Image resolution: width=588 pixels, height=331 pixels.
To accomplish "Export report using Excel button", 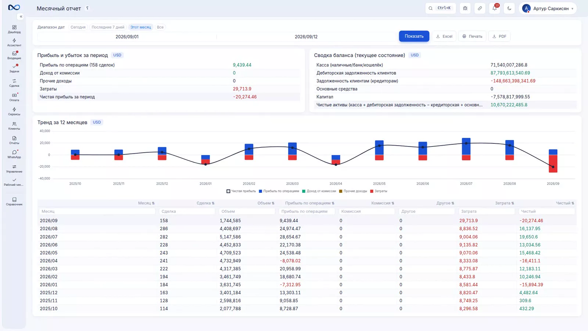I will 444,36.
